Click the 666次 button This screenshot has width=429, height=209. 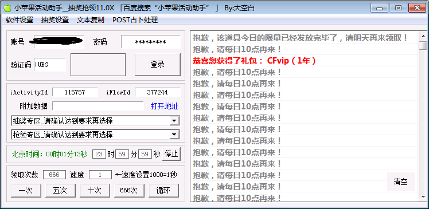click(x=129, y=191)
